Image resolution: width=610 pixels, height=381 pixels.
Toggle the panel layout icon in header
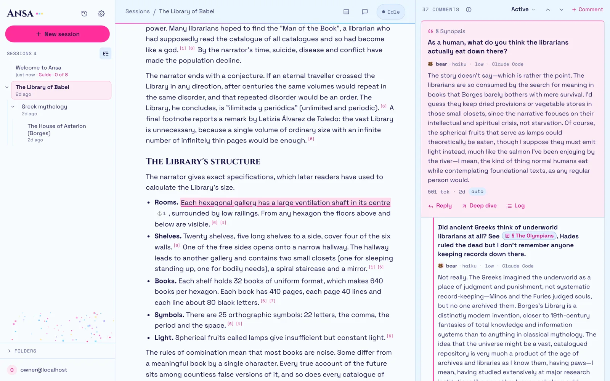click(346, 12)
